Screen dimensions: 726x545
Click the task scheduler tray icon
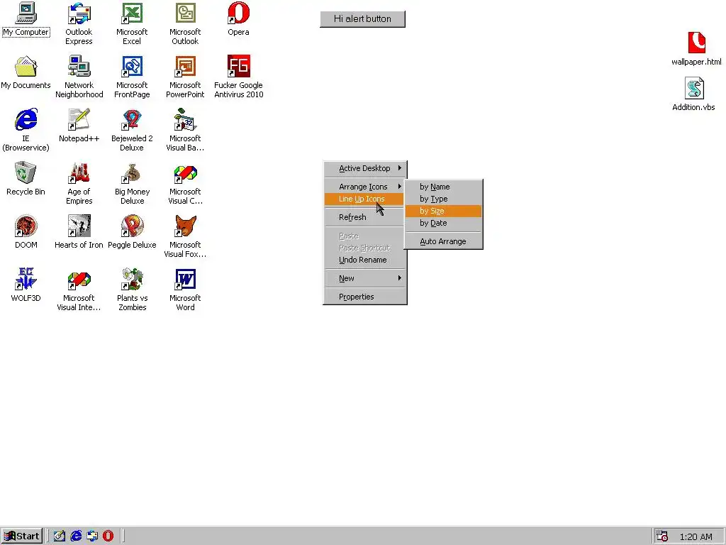coord(662,536)
